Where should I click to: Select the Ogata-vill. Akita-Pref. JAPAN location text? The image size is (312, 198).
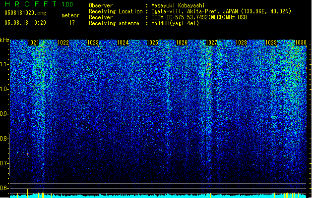point(221,11)
